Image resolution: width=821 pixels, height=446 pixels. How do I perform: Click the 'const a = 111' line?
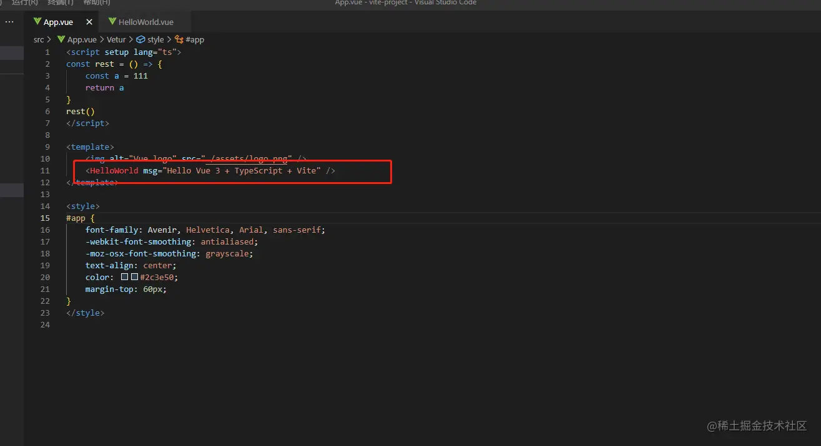click(x=117, y=75)
